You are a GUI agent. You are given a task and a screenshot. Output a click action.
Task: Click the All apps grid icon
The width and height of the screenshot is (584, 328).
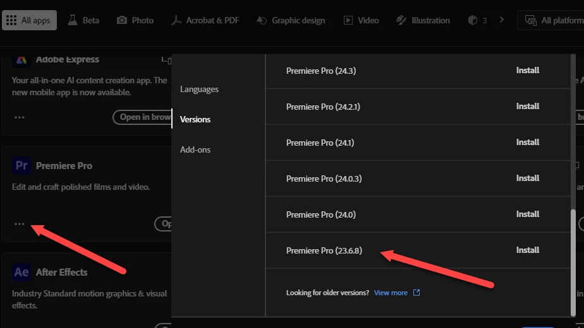(x=11, y=20)
